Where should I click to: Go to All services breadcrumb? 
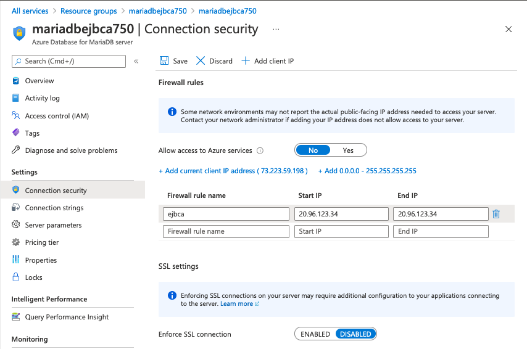pyautogui.click(x=30, y=11)
